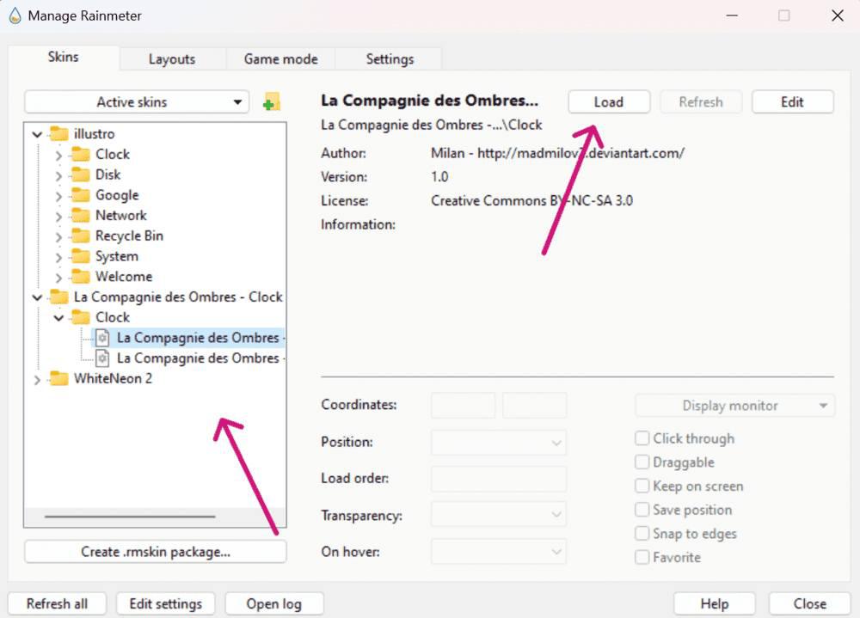
Task: Expand the Disk folder chevron
Action: [x=58, y=175]
